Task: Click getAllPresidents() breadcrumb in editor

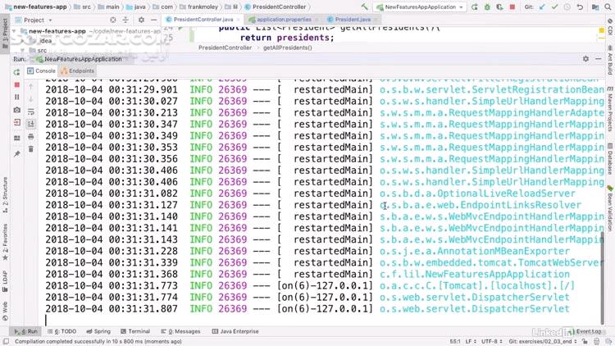Action: [288, 48]
